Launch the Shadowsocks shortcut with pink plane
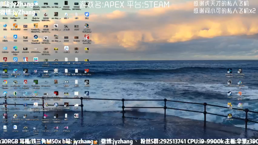Image resolution: width=258 pixels, height=145 pixels. point(46,116)
